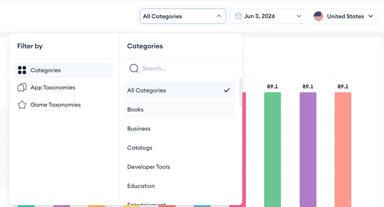Select App Taxonomies filter
The height and width of the screenshot is (207, 384).
click(63, 87)
